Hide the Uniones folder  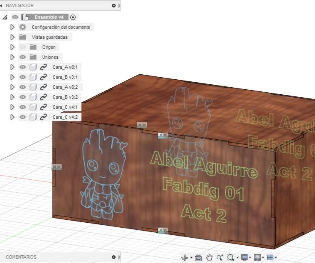click(x=23, y=57)
